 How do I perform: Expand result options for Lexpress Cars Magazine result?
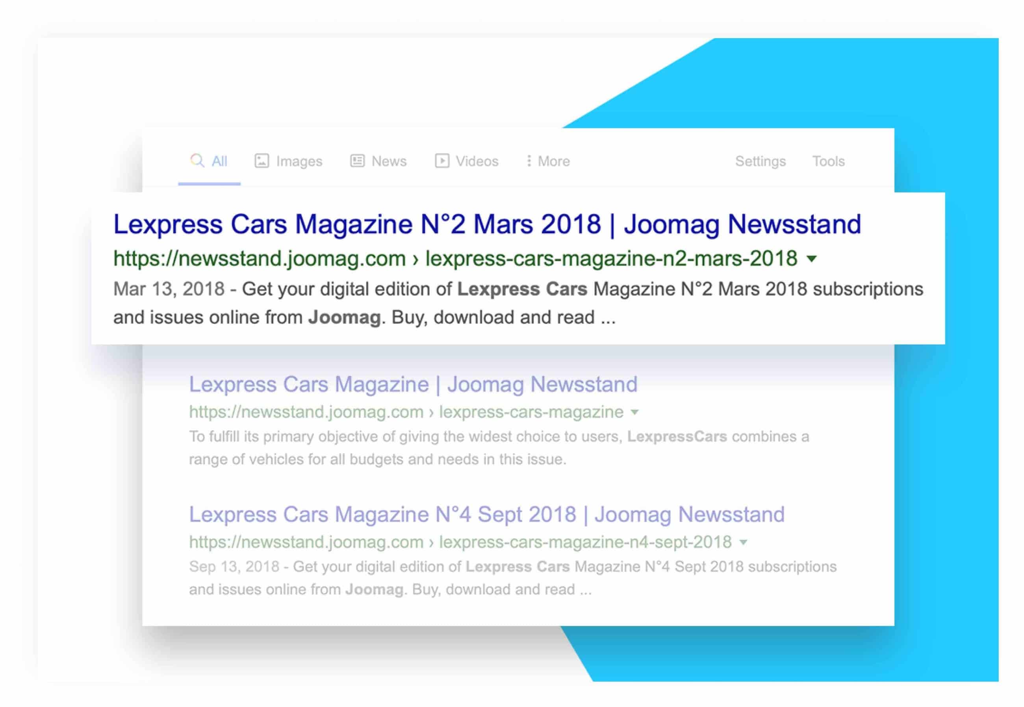(x=634, y=412)
